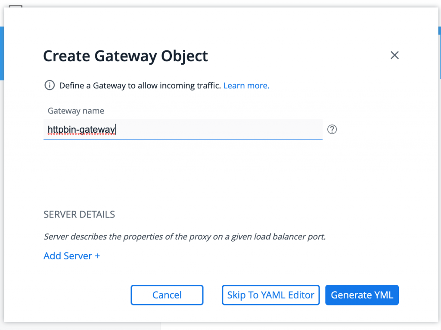Screen dimensions: 441x330
Task: Open the help icon next to Gateway name
Action: [x=332, y=129]
